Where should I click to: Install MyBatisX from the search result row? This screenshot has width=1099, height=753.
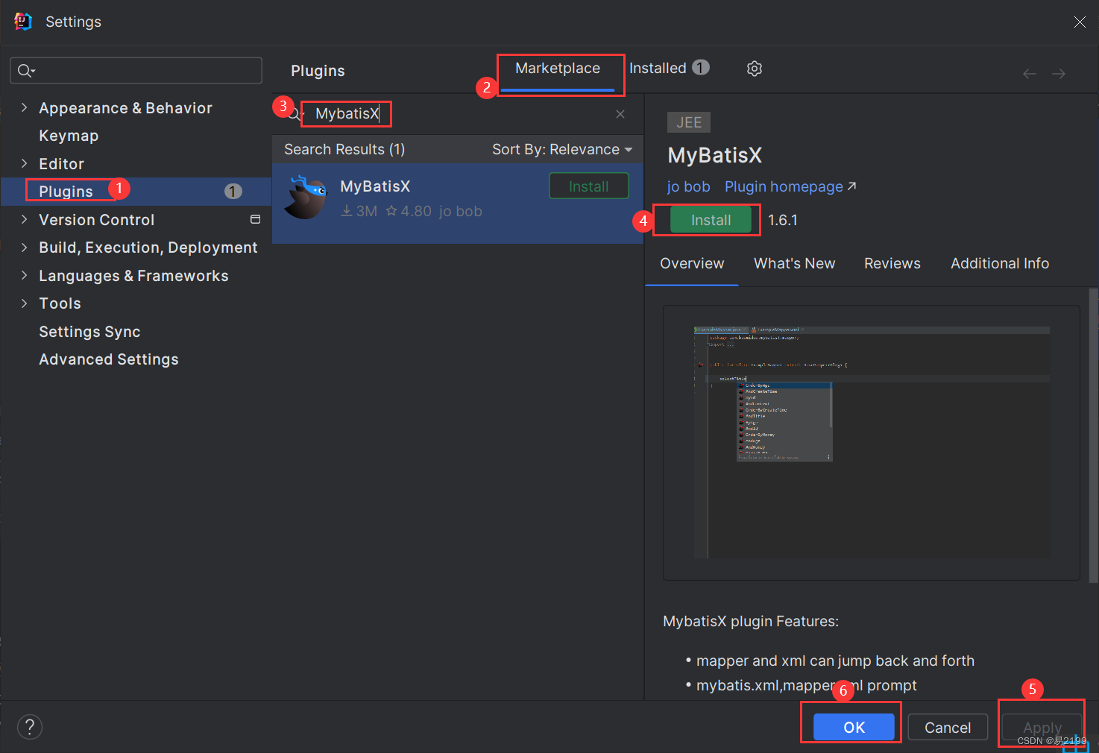[589, 186]
